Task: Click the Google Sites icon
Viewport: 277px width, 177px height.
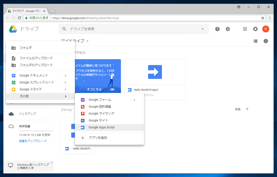Action: click(83, 120)
